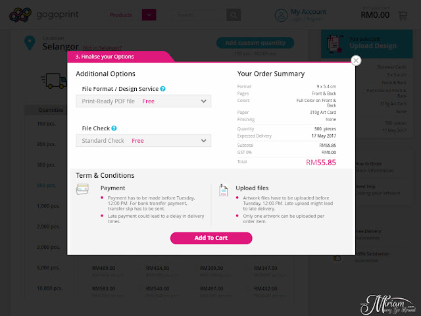Click the Not in Selangor link
This screenshot has height=316, width=421.
coord(103,48)
